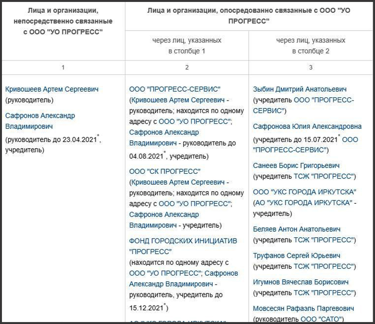Open ФОНД ГОРОДСКИХ ИНИЦИАТИВ "ПРОГРЕСС" link
375x324 pixels.
(x=183, y=246)
